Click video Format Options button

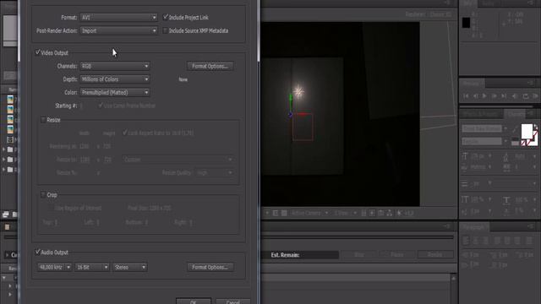click(210, 66)
